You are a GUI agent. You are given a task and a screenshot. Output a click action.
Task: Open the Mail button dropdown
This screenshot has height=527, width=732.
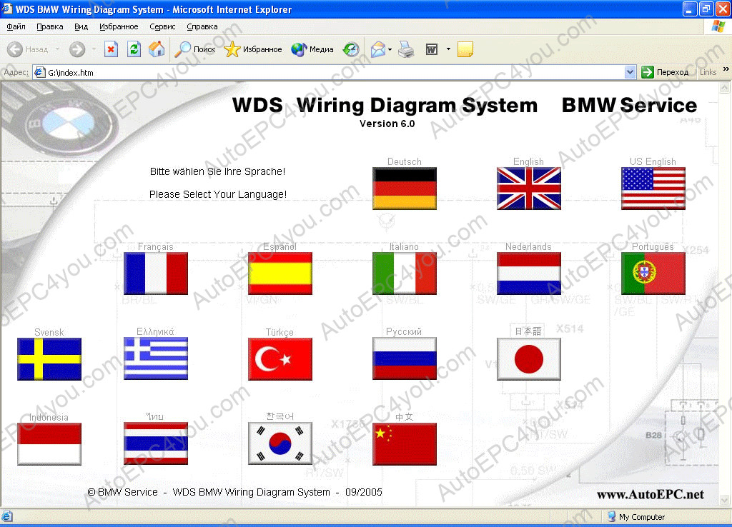click(x=390, y=49)
